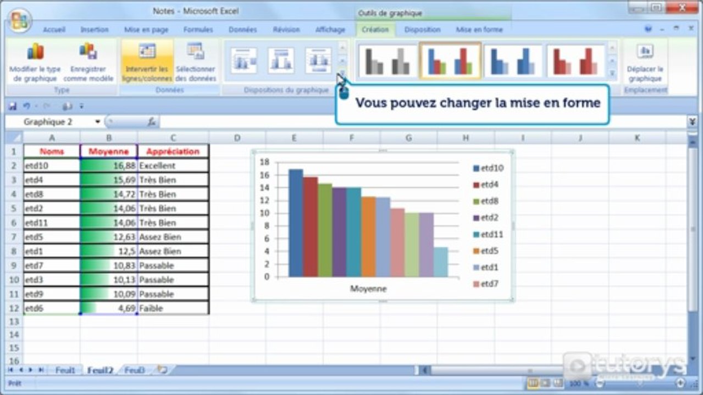Click zoom in plus button

[680, 383]
